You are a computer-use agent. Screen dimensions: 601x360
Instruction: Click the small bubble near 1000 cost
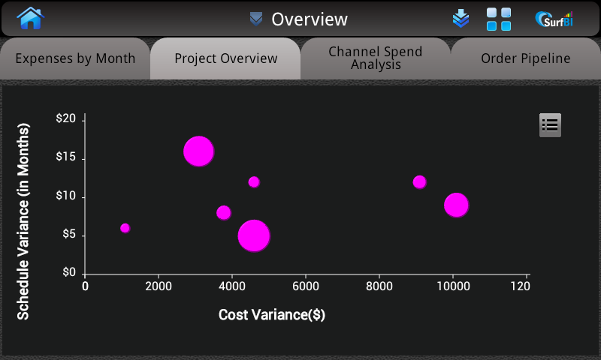point(125,228)
